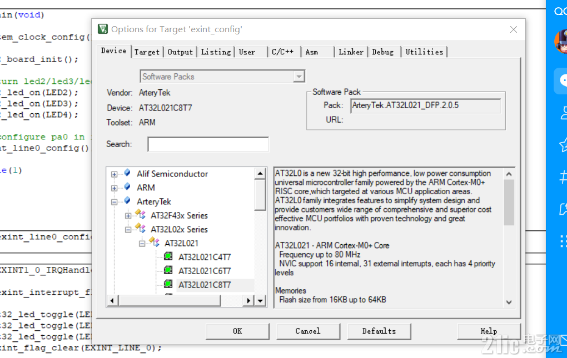The image size is (567, 358).
Task: Click the Keil icon in the dialog title bar
Action: pos(103,29)
